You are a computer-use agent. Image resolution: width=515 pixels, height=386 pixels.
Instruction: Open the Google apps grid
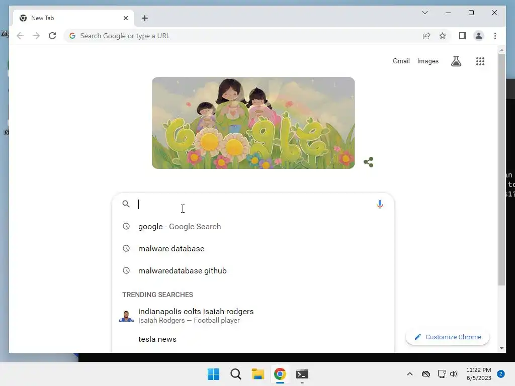tap(480, 61)
